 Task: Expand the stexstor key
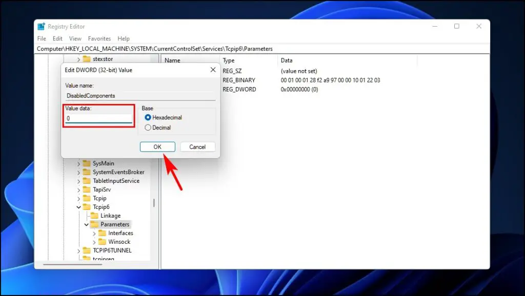coord(78,59)
